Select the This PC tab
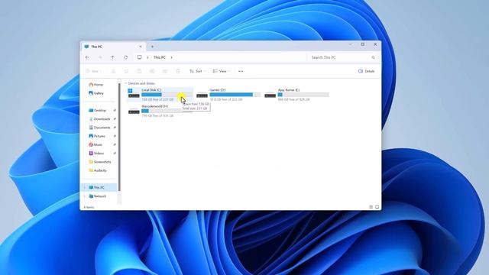The height and width of the screenshot is (275, 489). 113,47
